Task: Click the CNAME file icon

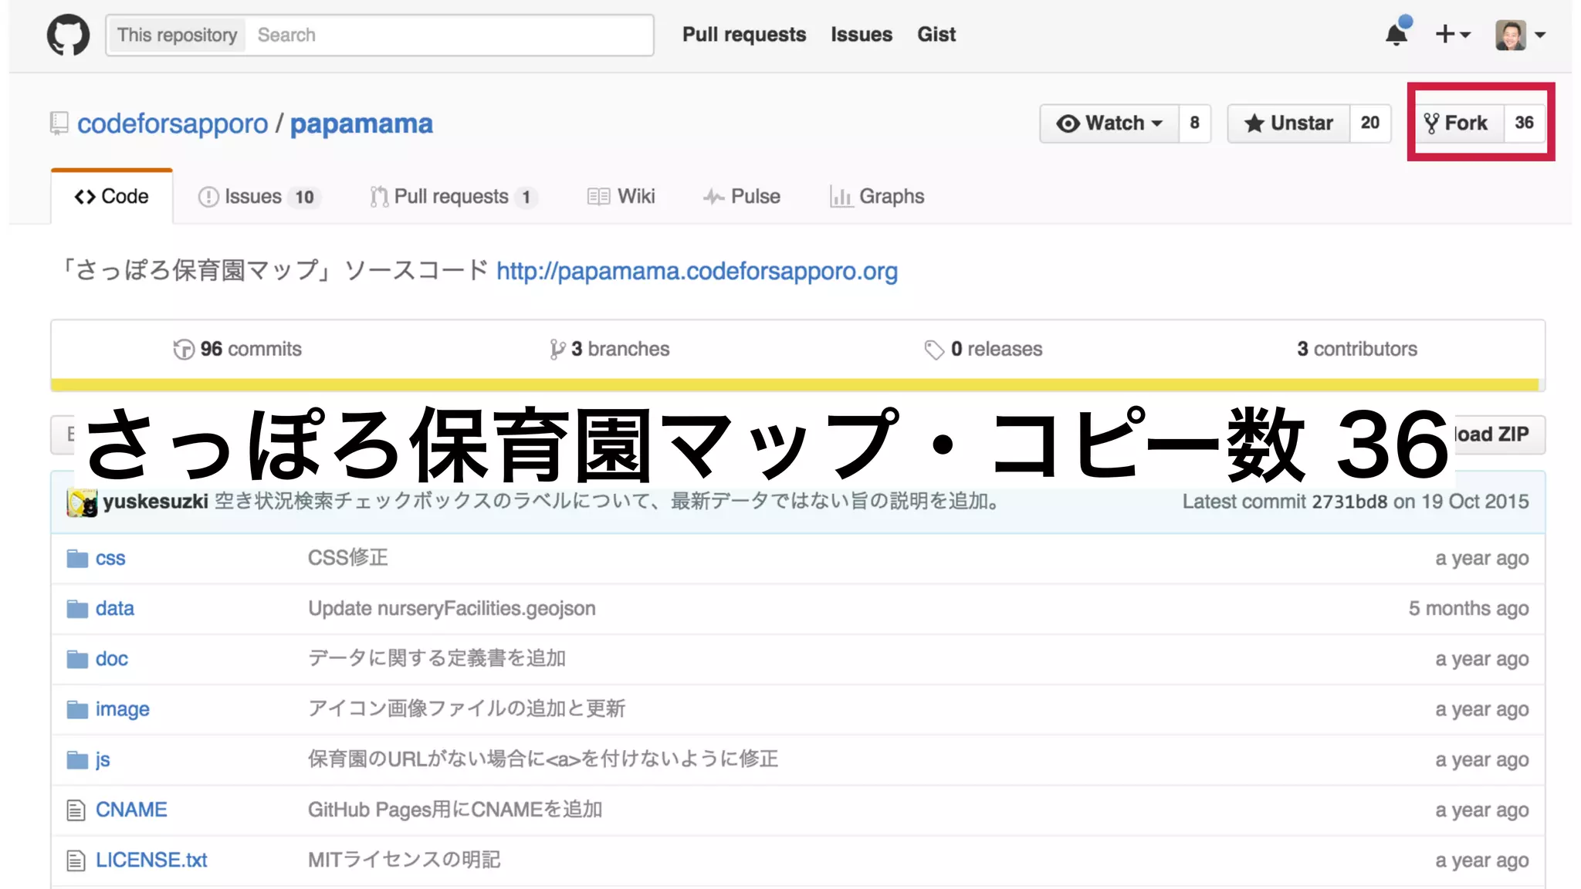Action: click(76, 810)
